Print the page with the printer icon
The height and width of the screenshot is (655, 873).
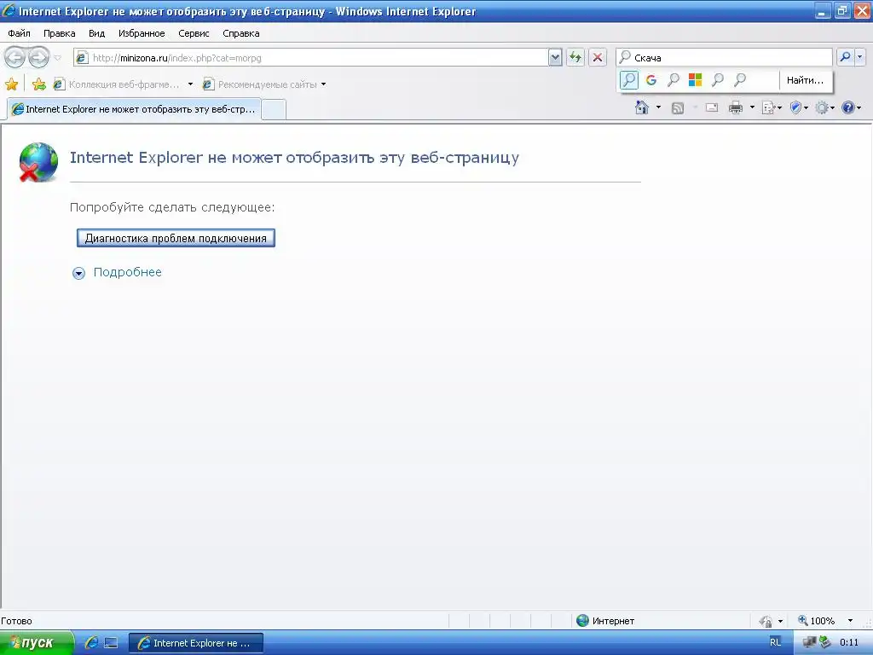tap(736, 107)
